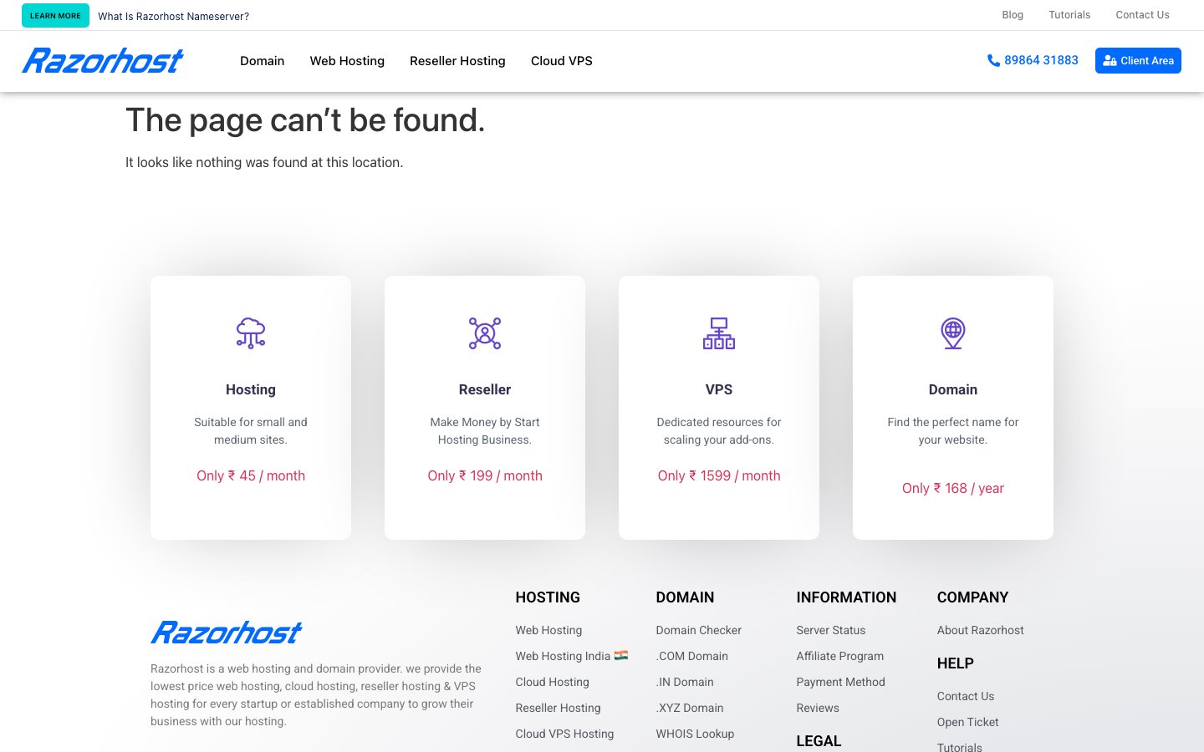Open the Reviews link

tap(817, 708)
